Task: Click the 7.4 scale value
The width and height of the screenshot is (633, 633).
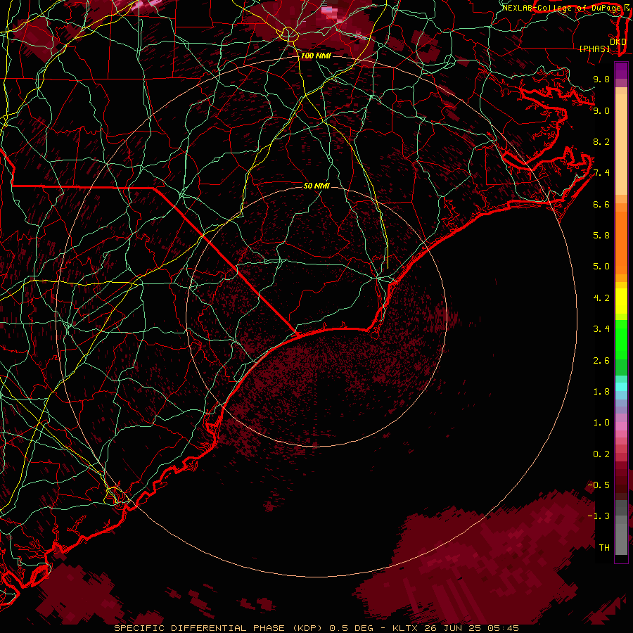Action: (601, 173)
